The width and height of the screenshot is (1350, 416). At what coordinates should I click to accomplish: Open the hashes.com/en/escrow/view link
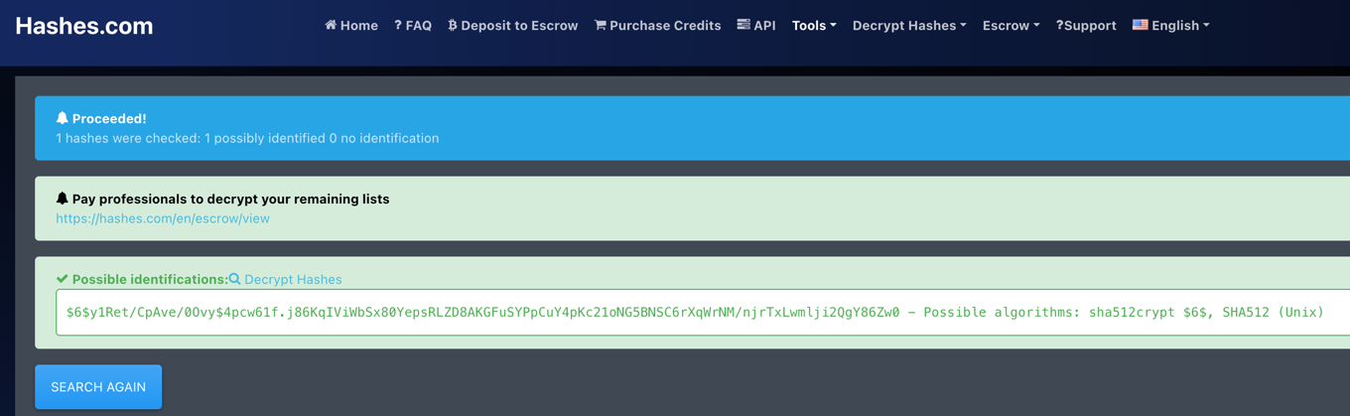coord(163,218)
